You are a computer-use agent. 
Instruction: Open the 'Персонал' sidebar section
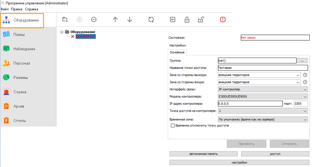[x=21, y=63]
